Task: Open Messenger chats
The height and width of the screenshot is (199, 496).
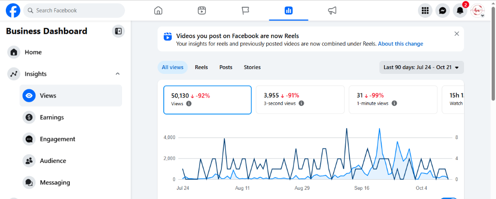Action: point(443,11)
